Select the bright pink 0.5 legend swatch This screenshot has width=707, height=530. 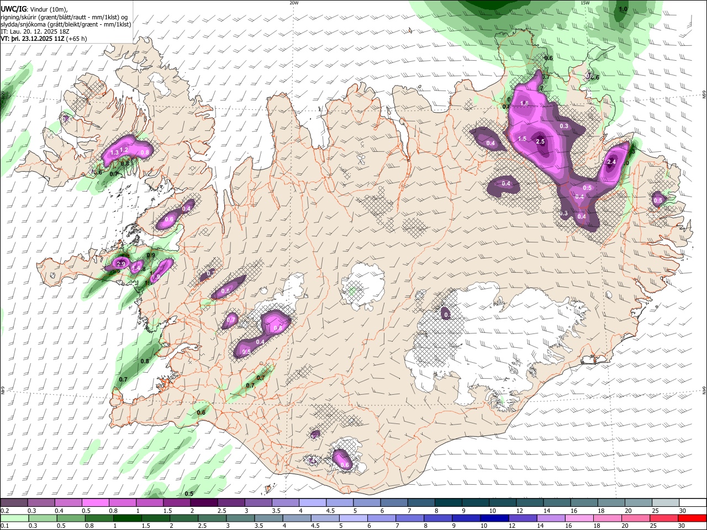[x=95, y=502]
